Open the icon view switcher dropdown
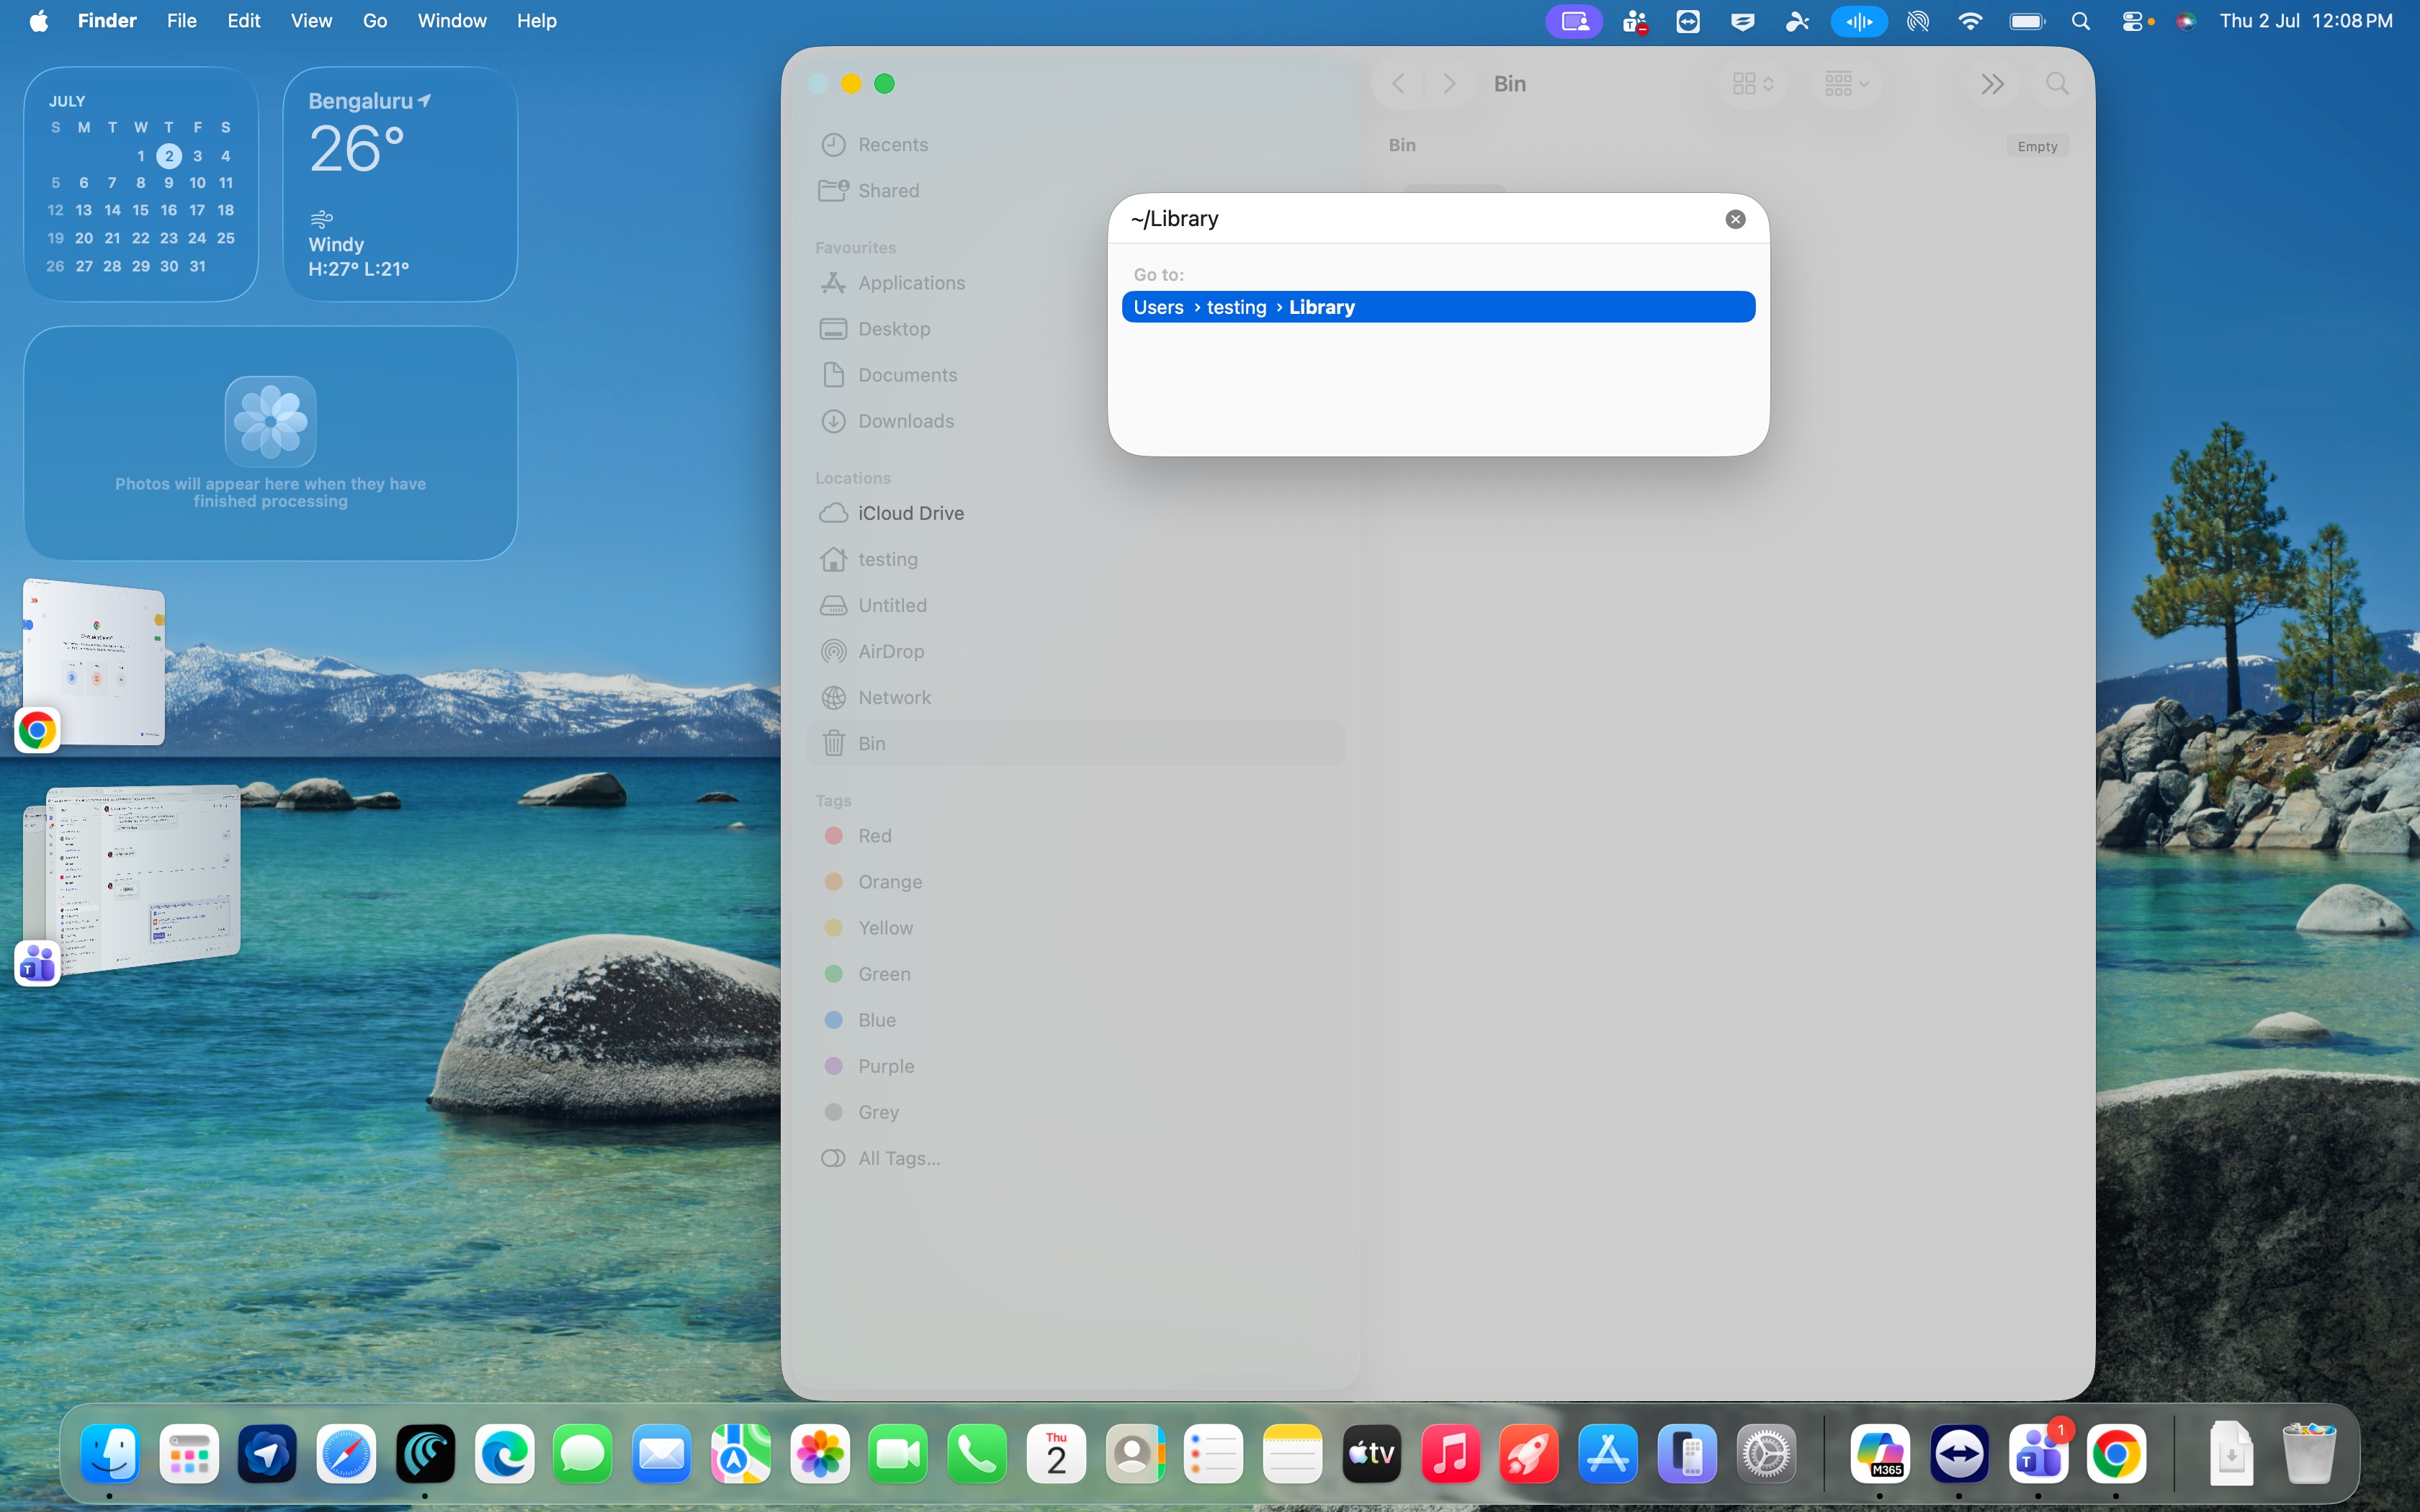The width and height of the screenshot is (2420, 1512). tap(1753, 84)
